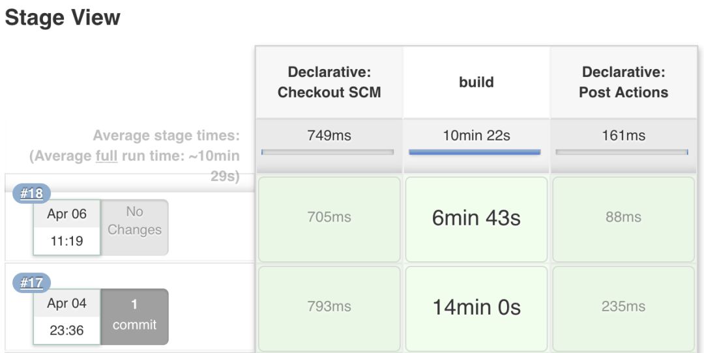Click the build stage column header
This screenshot has width=704, height=353.
pyautogui.click(x=476, y=82)
